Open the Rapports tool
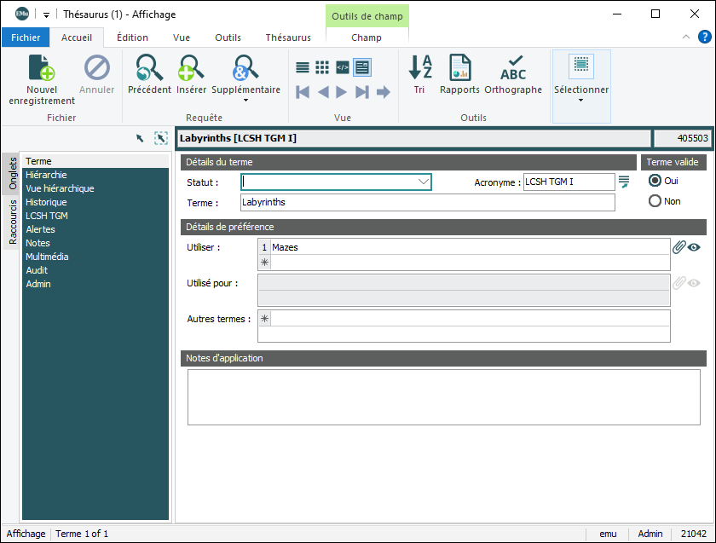Viewport: 716px width, 543px height. click(x=459, y=67)
